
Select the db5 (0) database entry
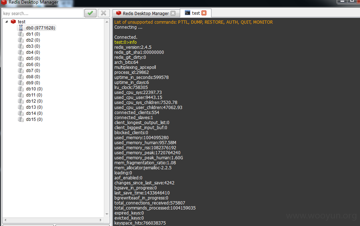point(33,58)
